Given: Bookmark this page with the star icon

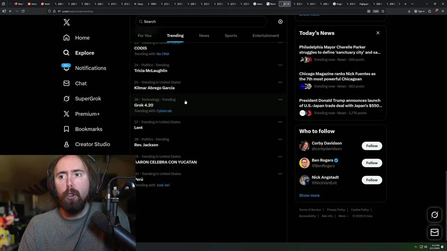Looking at the screenshot, I should point(383,11).
